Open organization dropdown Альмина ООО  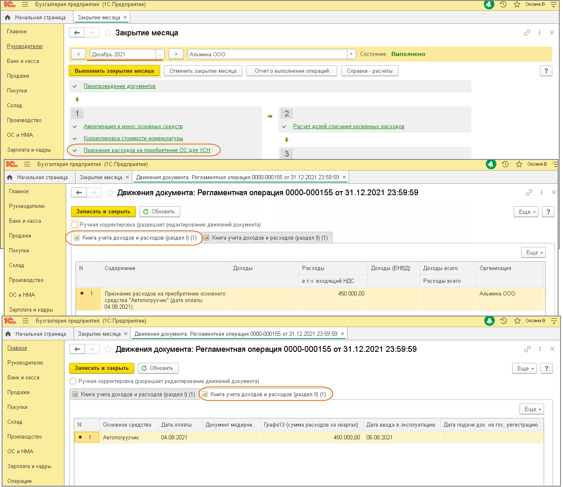351,54
